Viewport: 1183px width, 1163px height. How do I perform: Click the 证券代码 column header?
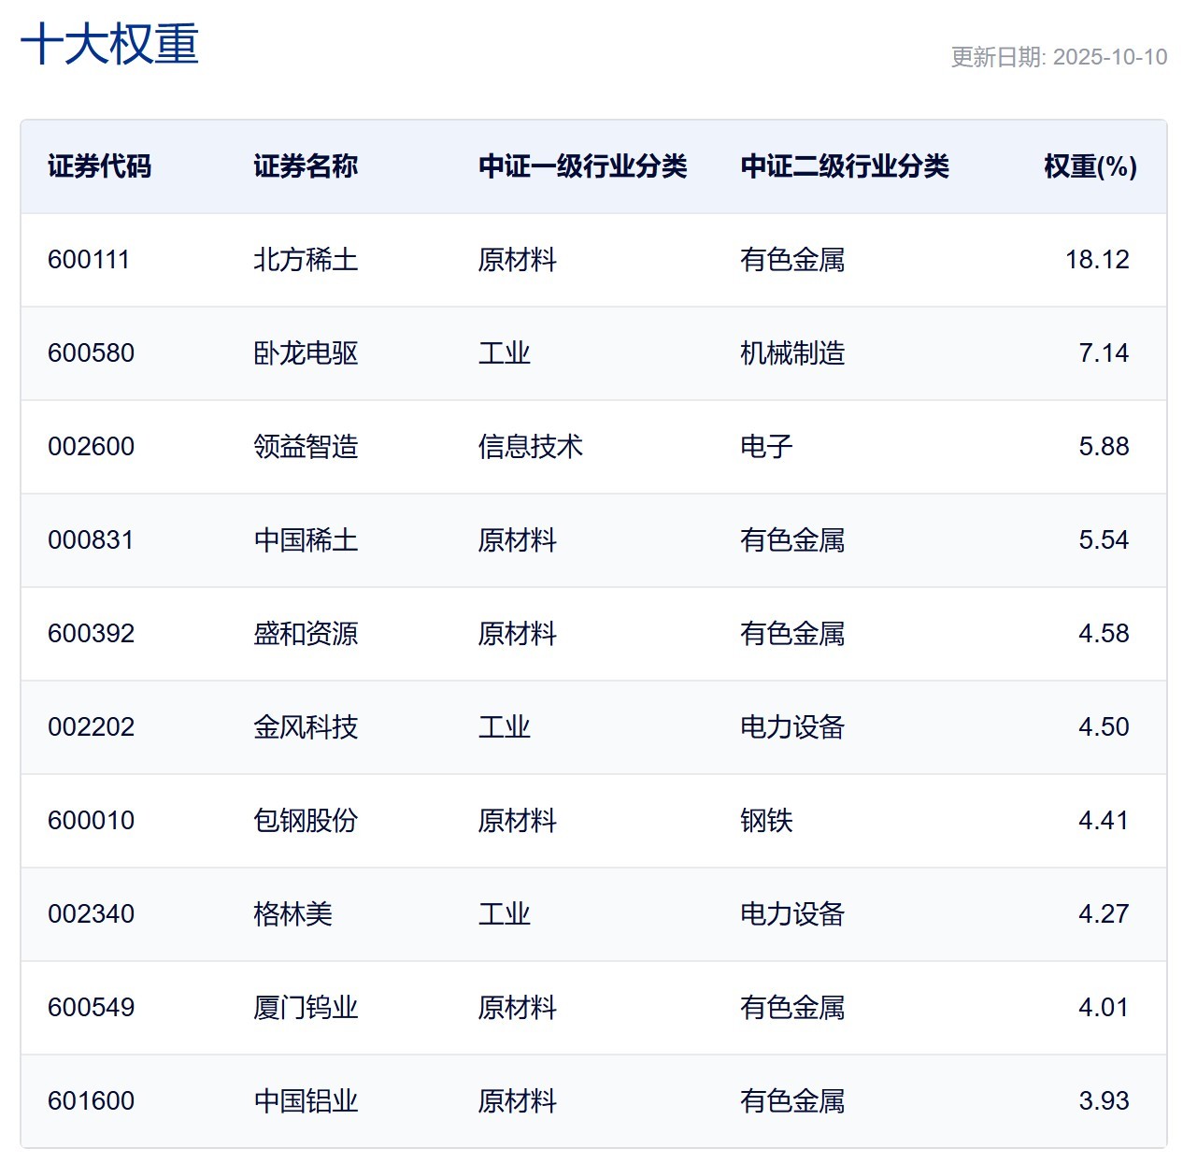point(100,166)
